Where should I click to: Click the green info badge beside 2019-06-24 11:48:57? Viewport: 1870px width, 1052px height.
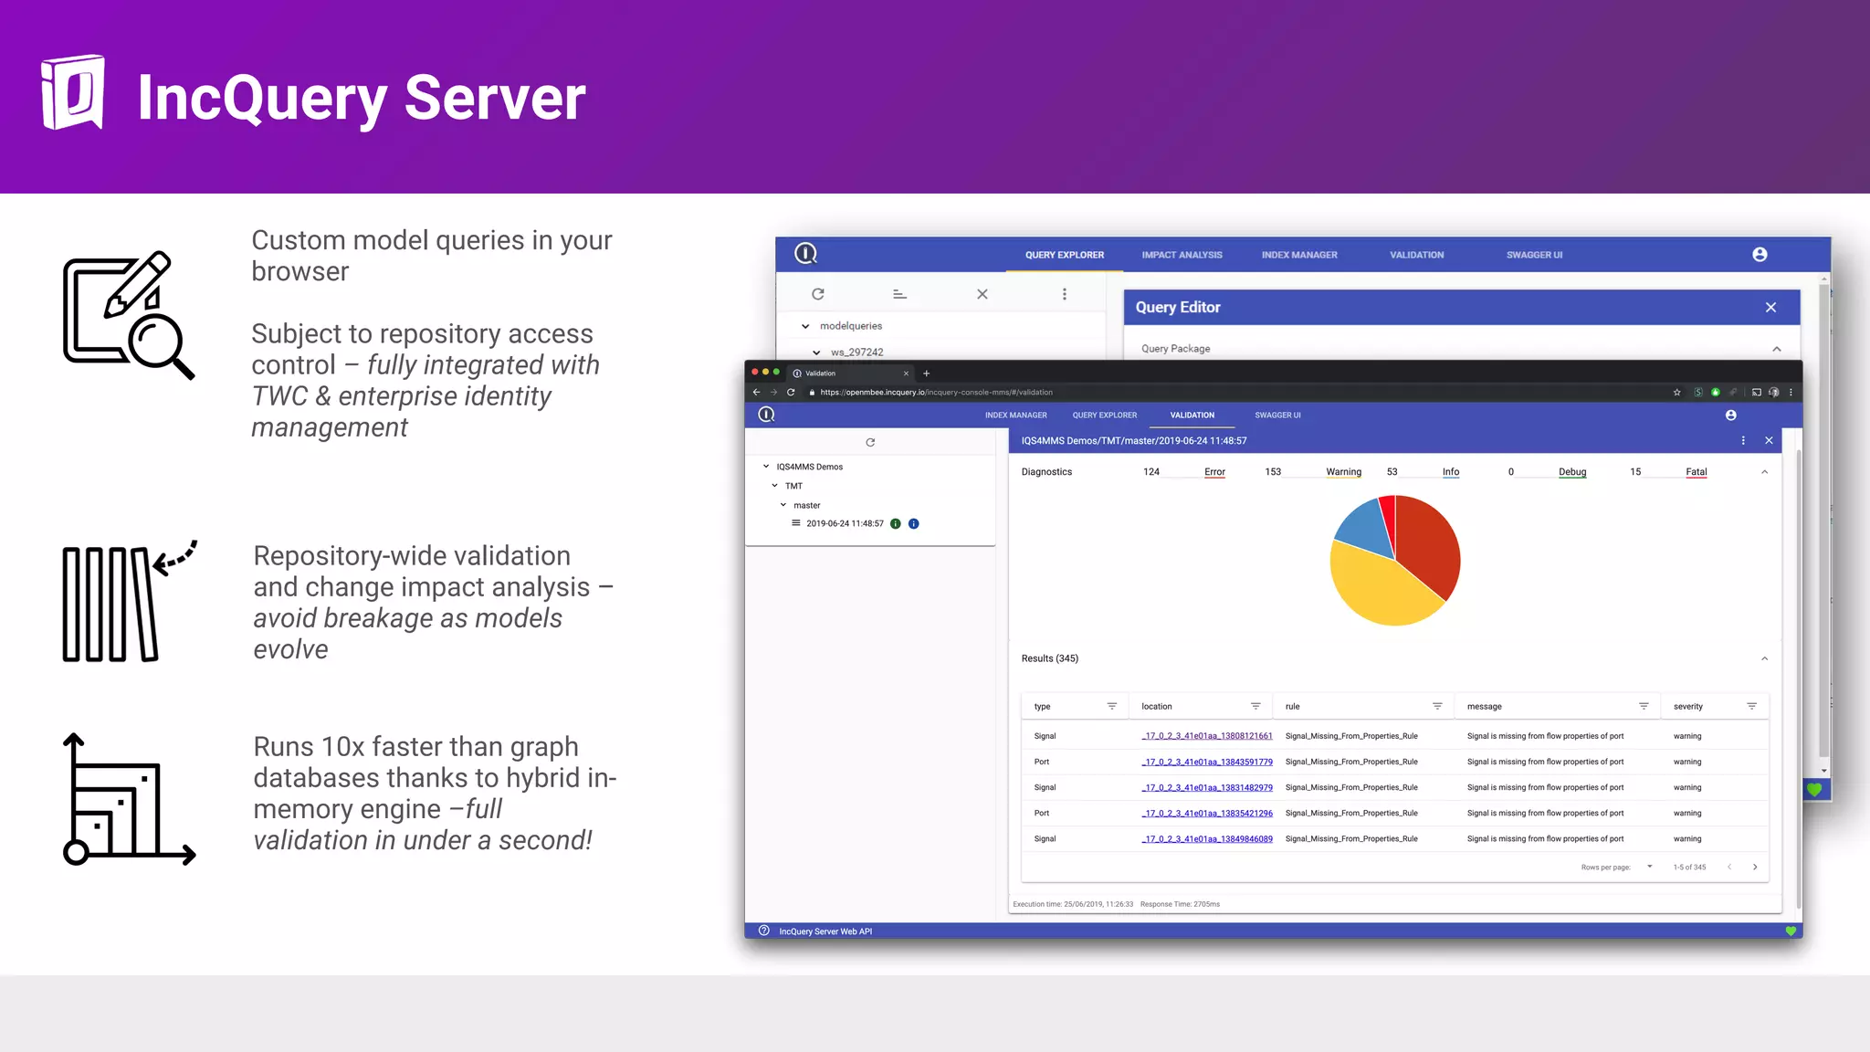[x=896, y=523]
